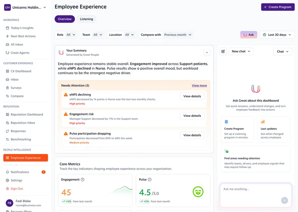298x212 pixels.
Task: Click the Benchmarking arrows icon
Action: 8,139
